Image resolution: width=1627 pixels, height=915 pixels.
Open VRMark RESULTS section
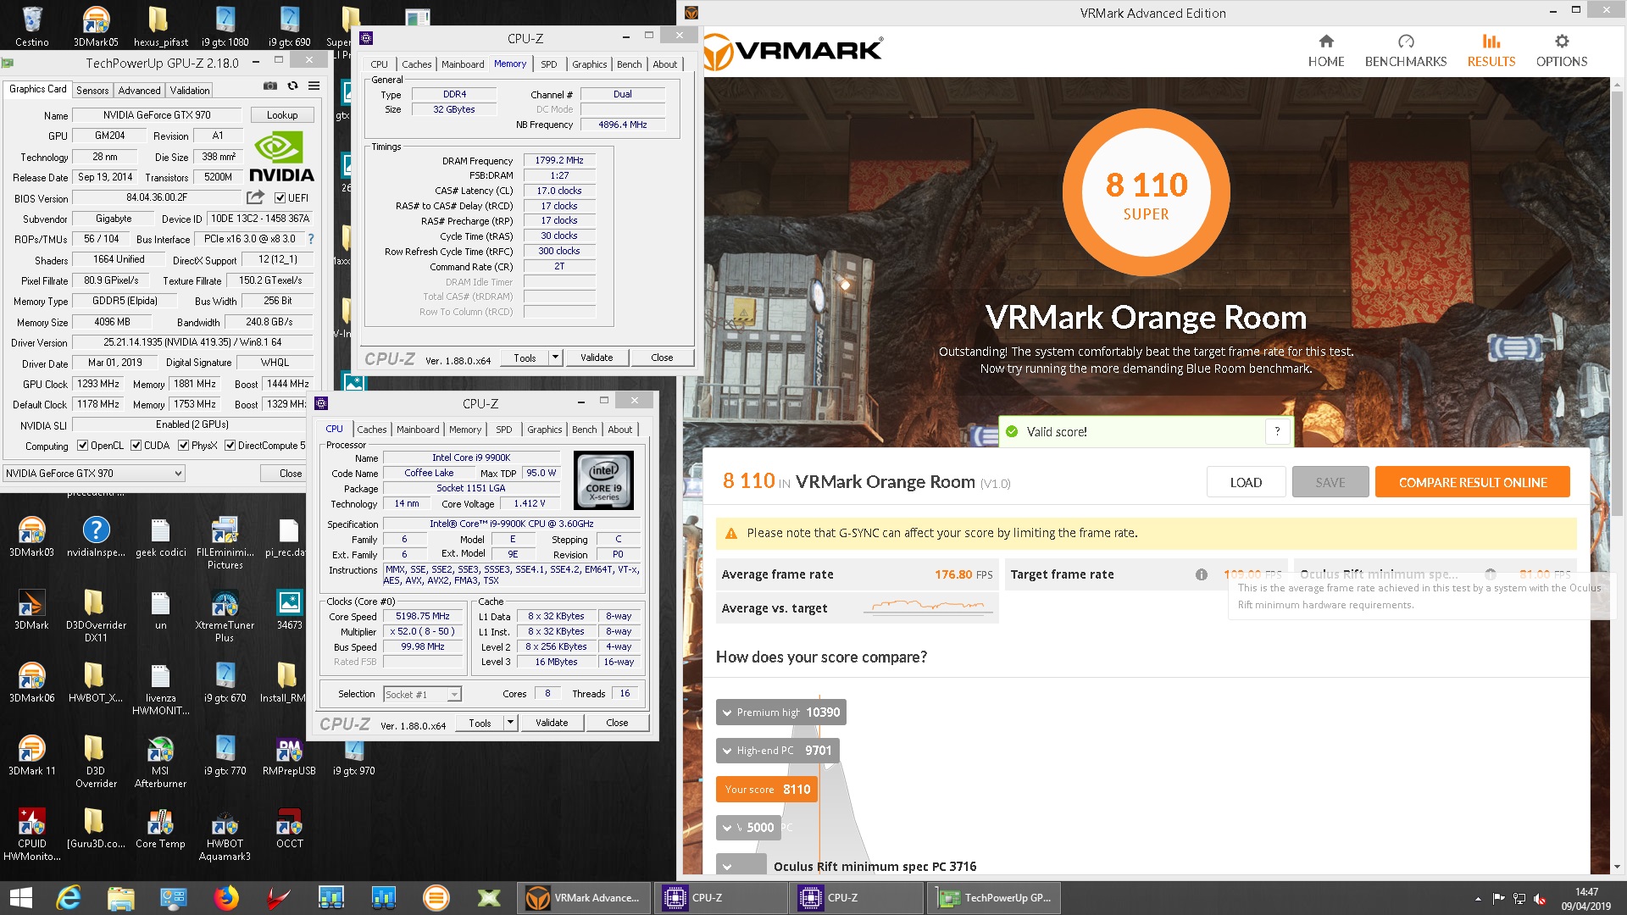(x=1491, y=51)
